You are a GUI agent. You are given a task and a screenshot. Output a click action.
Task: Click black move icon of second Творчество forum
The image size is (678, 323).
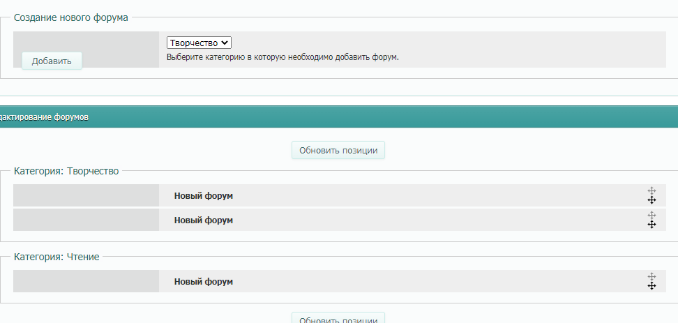click(x=651, y=225)
